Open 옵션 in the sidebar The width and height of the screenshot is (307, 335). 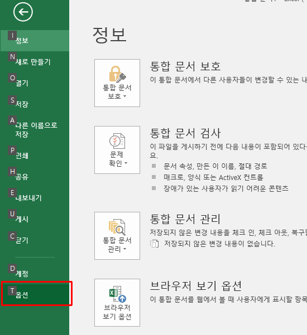(35, 295)
